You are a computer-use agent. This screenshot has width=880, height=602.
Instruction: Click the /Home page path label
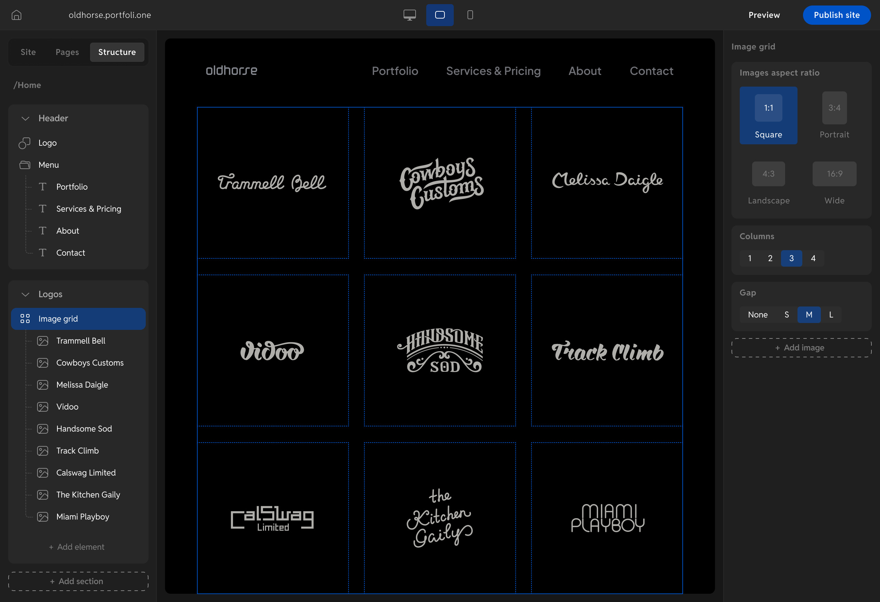click(27, 85)
